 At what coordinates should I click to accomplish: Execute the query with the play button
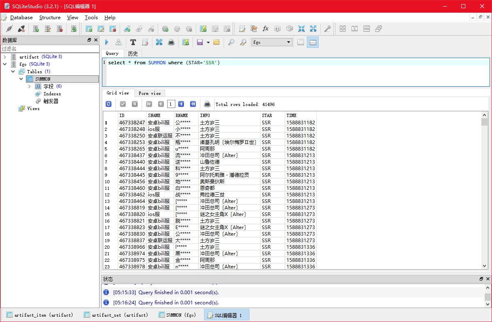tap(107, 42)
